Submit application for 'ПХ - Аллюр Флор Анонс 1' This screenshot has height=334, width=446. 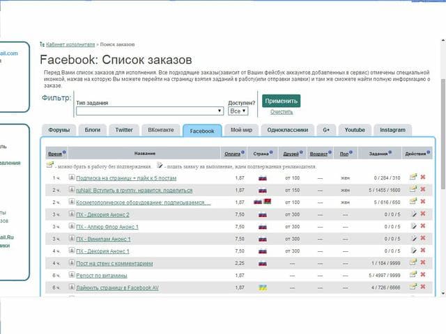coord(414,226)
